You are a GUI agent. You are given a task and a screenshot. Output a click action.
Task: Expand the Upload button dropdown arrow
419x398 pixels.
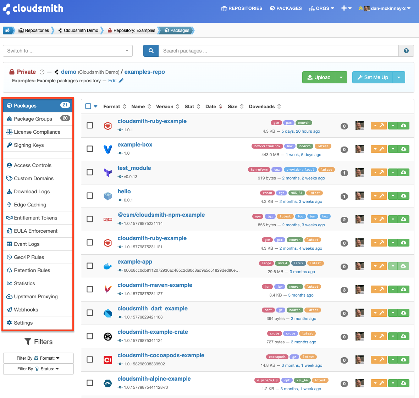pyautogui.click(x=341, y=77)
